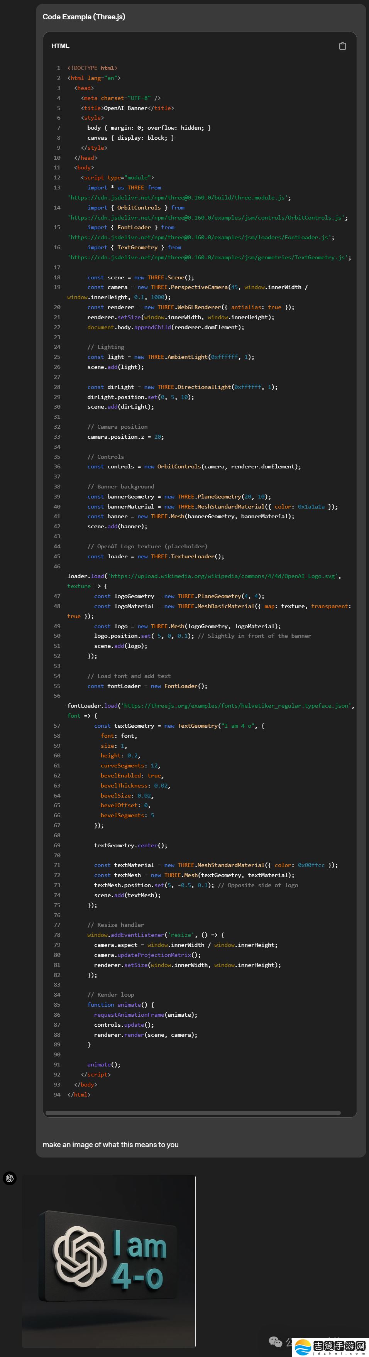Click the color value 0x00ffcc in textMaterial line

(x=311, y=865)
